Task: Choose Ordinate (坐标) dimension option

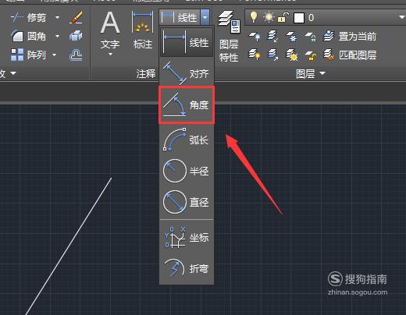Action: click(187, 237)
